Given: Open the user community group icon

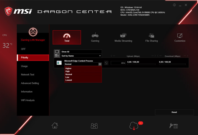Looking at the screenshot, I should click(x=94, y=126).
